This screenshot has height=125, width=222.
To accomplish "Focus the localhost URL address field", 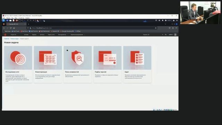I will pyautogui.click(x=92, y=28).
